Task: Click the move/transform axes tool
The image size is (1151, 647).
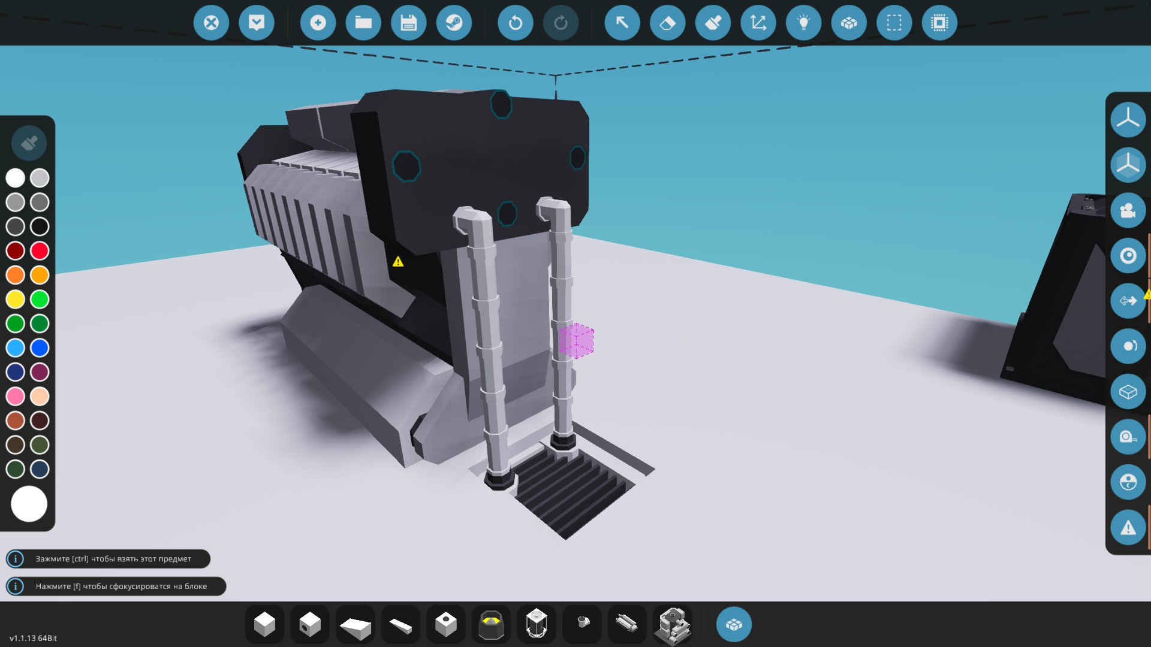Action: [758, 23]
